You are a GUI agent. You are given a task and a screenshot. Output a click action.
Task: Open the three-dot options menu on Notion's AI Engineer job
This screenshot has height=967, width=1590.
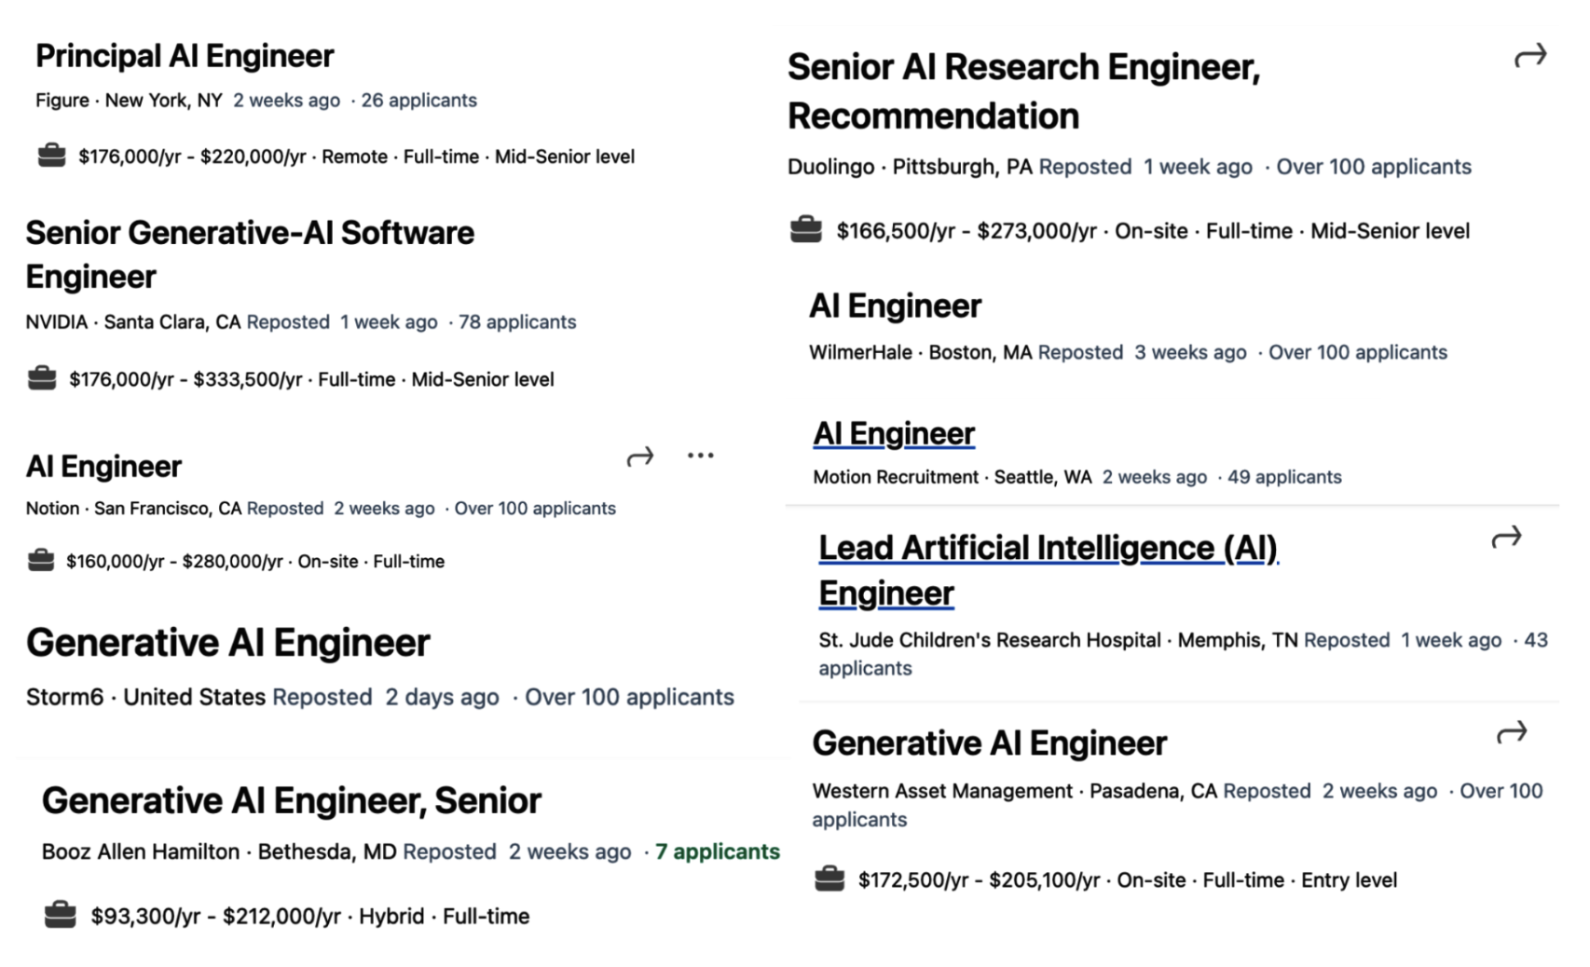click(700, 455)
